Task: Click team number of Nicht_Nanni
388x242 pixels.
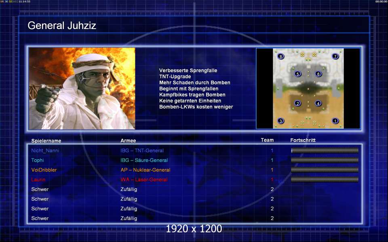Action: click(272, 150)
